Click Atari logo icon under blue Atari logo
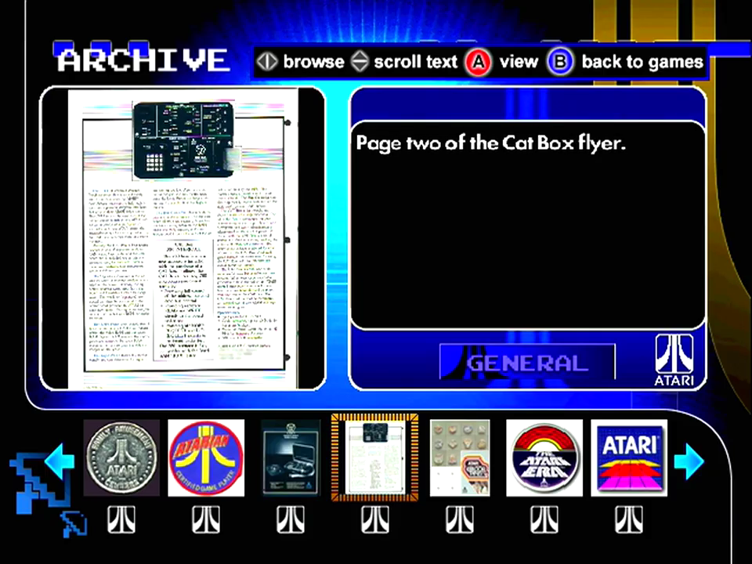This screenshot has height=564, width=752. pyautogui.click(x=629, y=519)
